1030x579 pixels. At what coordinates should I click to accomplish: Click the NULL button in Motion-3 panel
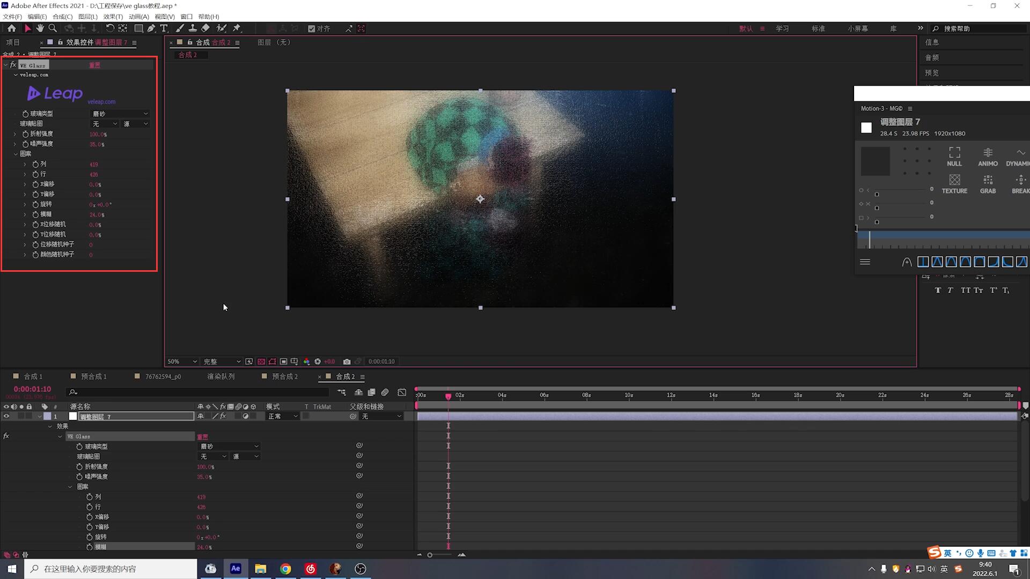coord(954,157)
